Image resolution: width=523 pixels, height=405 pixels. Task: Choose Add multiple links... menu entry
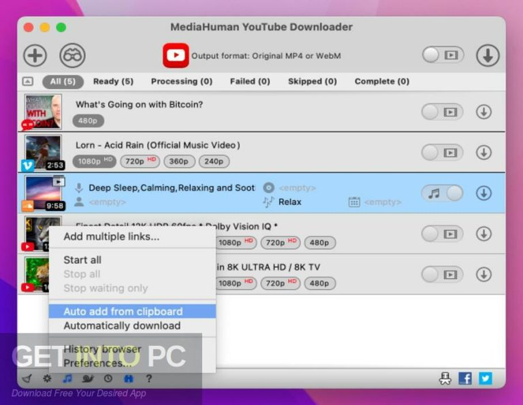pos(132,237)
